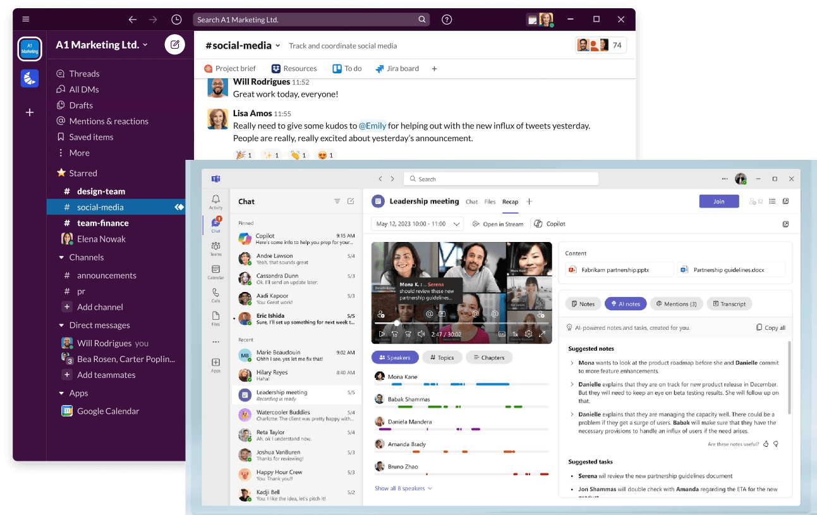Click the plus to add a Slack workspace
This screenshot has height=515, width=817.
(30, 112)
